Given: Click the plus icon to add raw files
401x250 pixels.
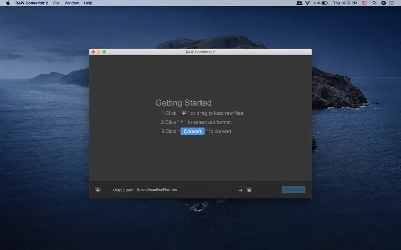Looking at the screenshot, I should [x=98, y=190].
